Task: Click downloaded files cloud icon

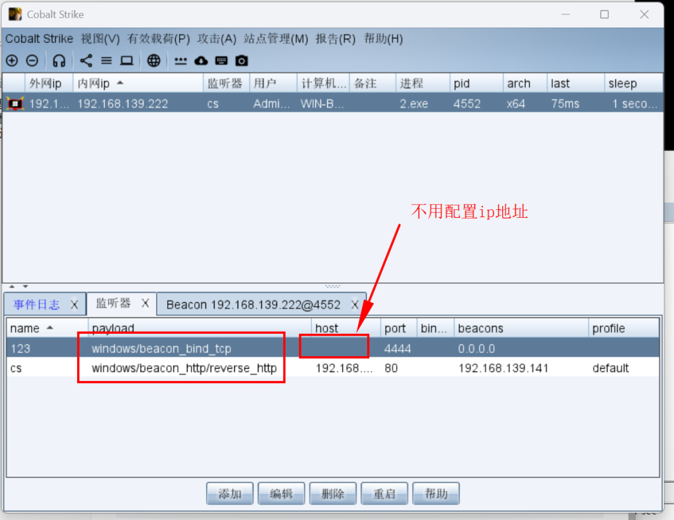Action: 201,61
